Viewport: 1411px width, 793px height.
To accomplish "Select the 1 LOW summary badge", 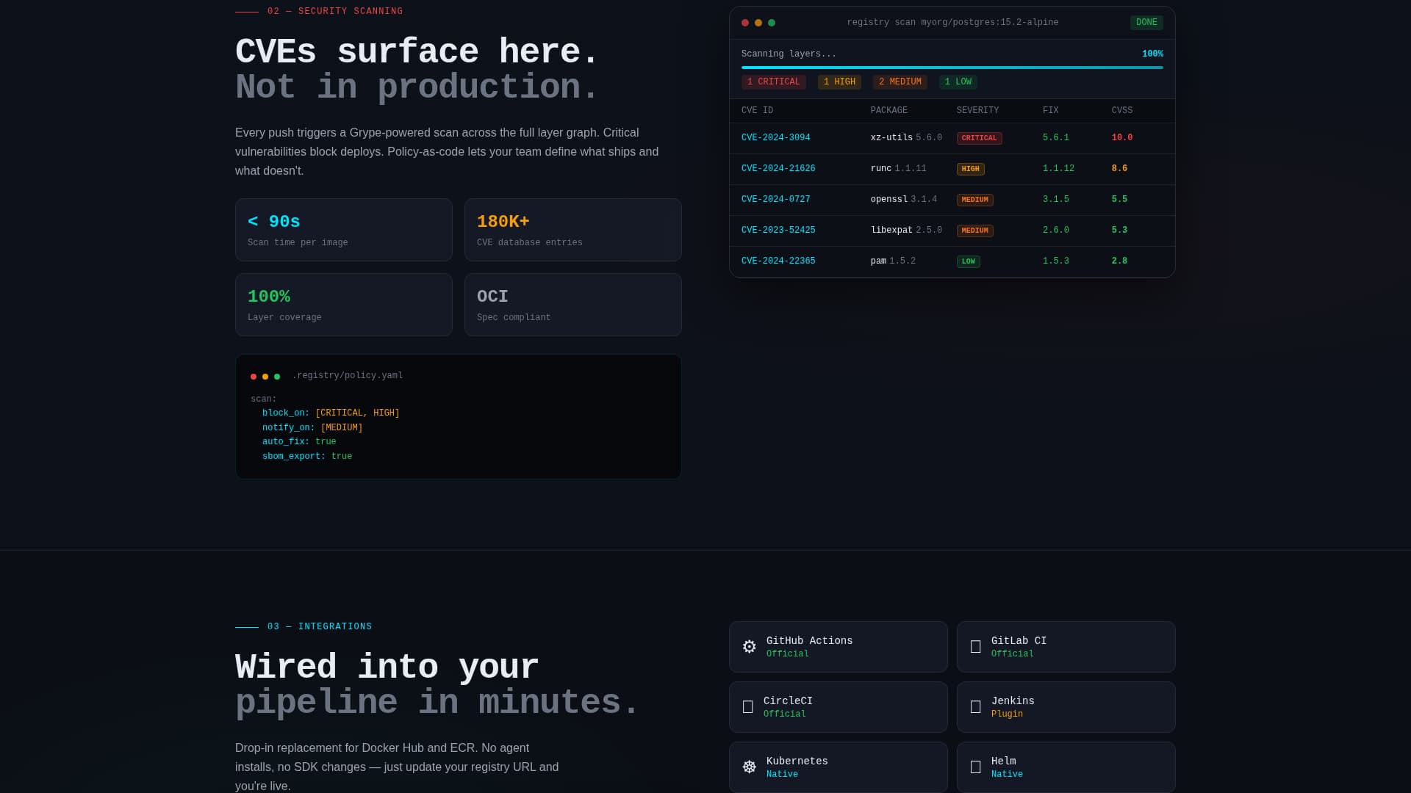I will [958, 82].
